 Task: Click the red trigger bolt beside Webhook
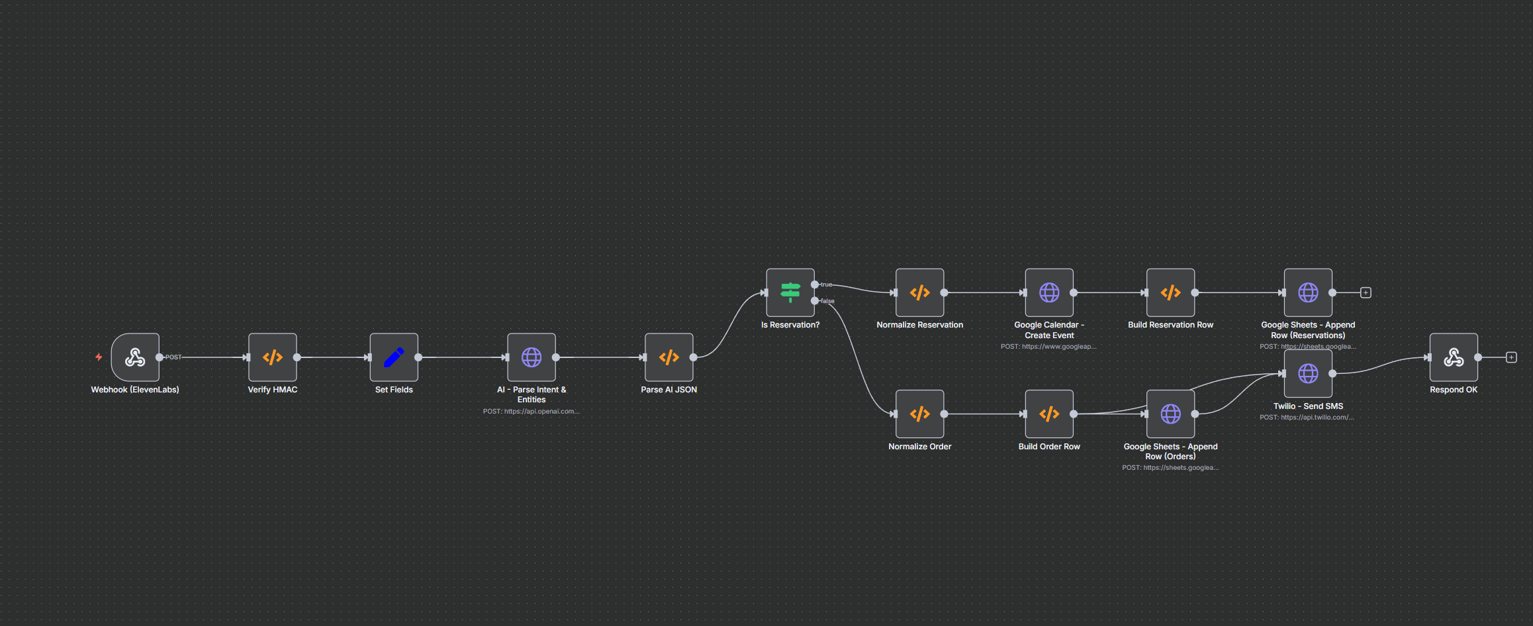pos(99,357)
